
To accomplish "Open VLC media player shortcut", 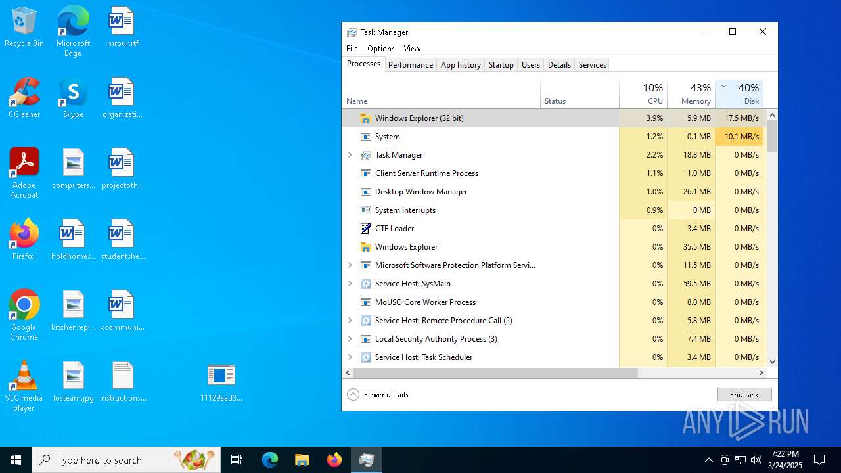I will point(24,386).
